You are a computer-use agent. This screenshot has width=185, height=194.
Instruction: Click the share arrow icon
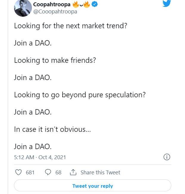[x=73, y=172]
